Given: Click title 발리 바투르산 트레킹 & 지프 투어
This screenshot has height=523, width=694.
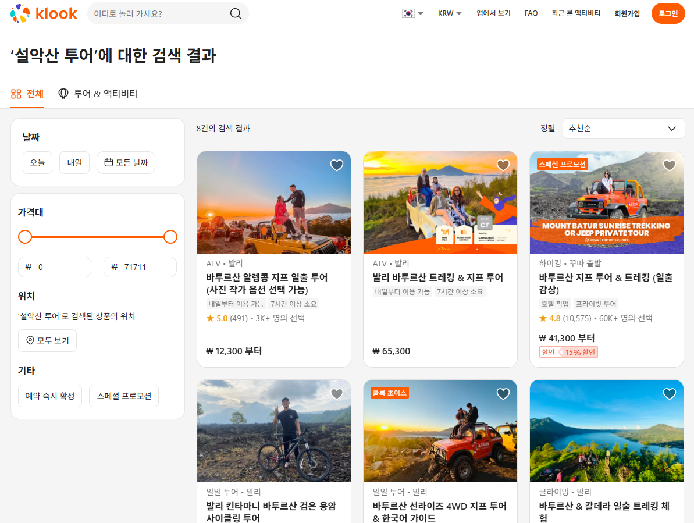Looking at the screenshot, I should pyautogui.click(x=437, y=277).
